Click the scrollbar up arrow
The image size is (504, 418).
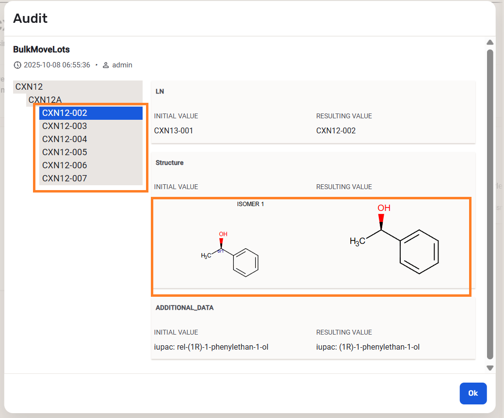pos(490,42)
